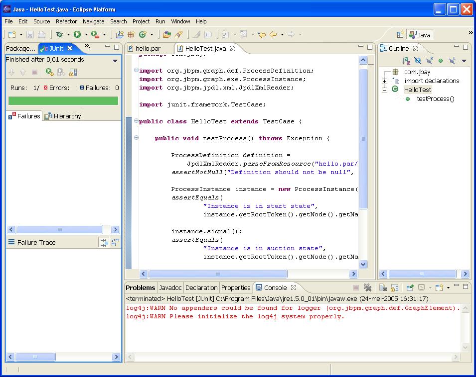The width and height of the screenshot is (476, 377).
Task: Open the Refactor menu
Action: point(66,21)
